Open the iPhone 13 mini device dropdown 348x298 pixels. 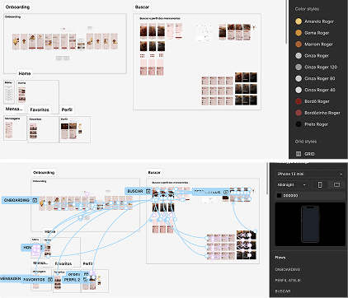(x=310, y=174)
